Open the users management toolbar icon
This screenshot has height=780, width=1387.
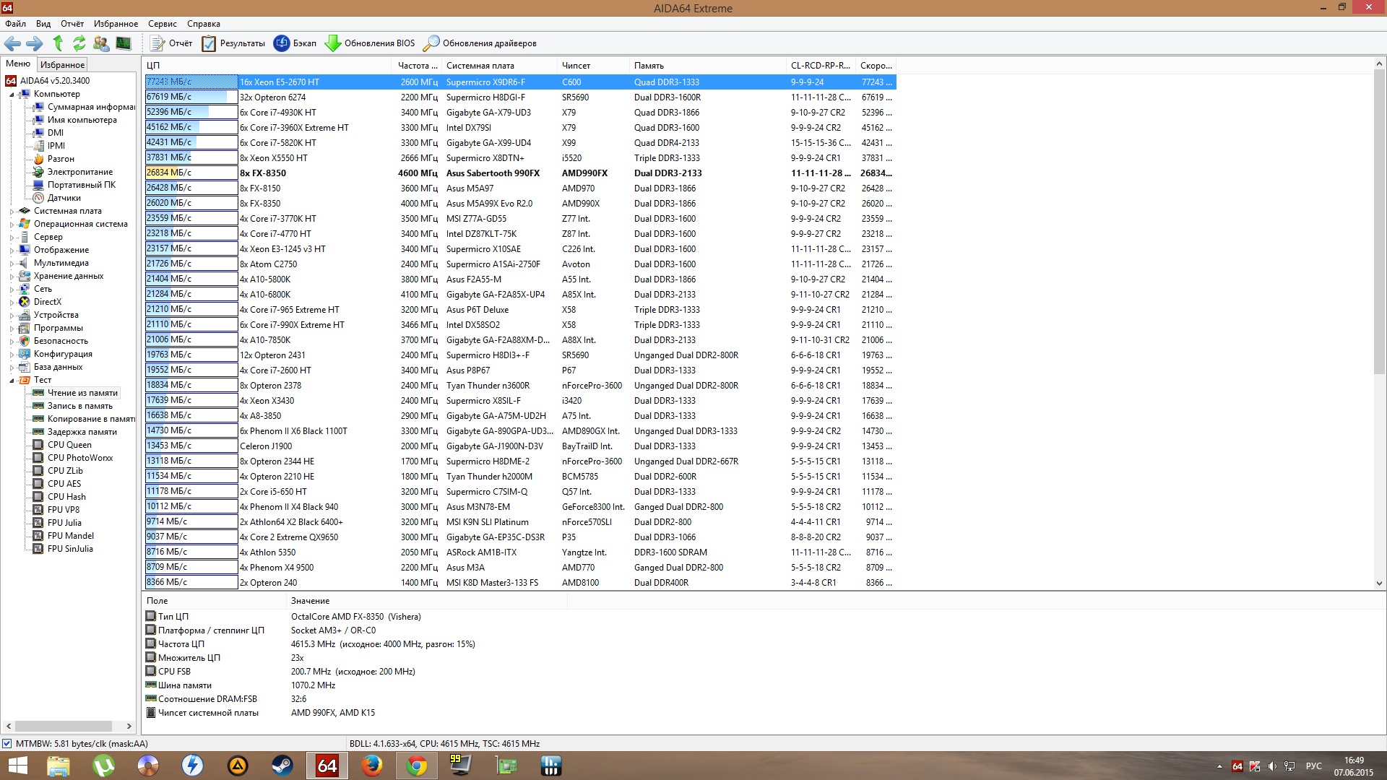[x=101, y=43]
